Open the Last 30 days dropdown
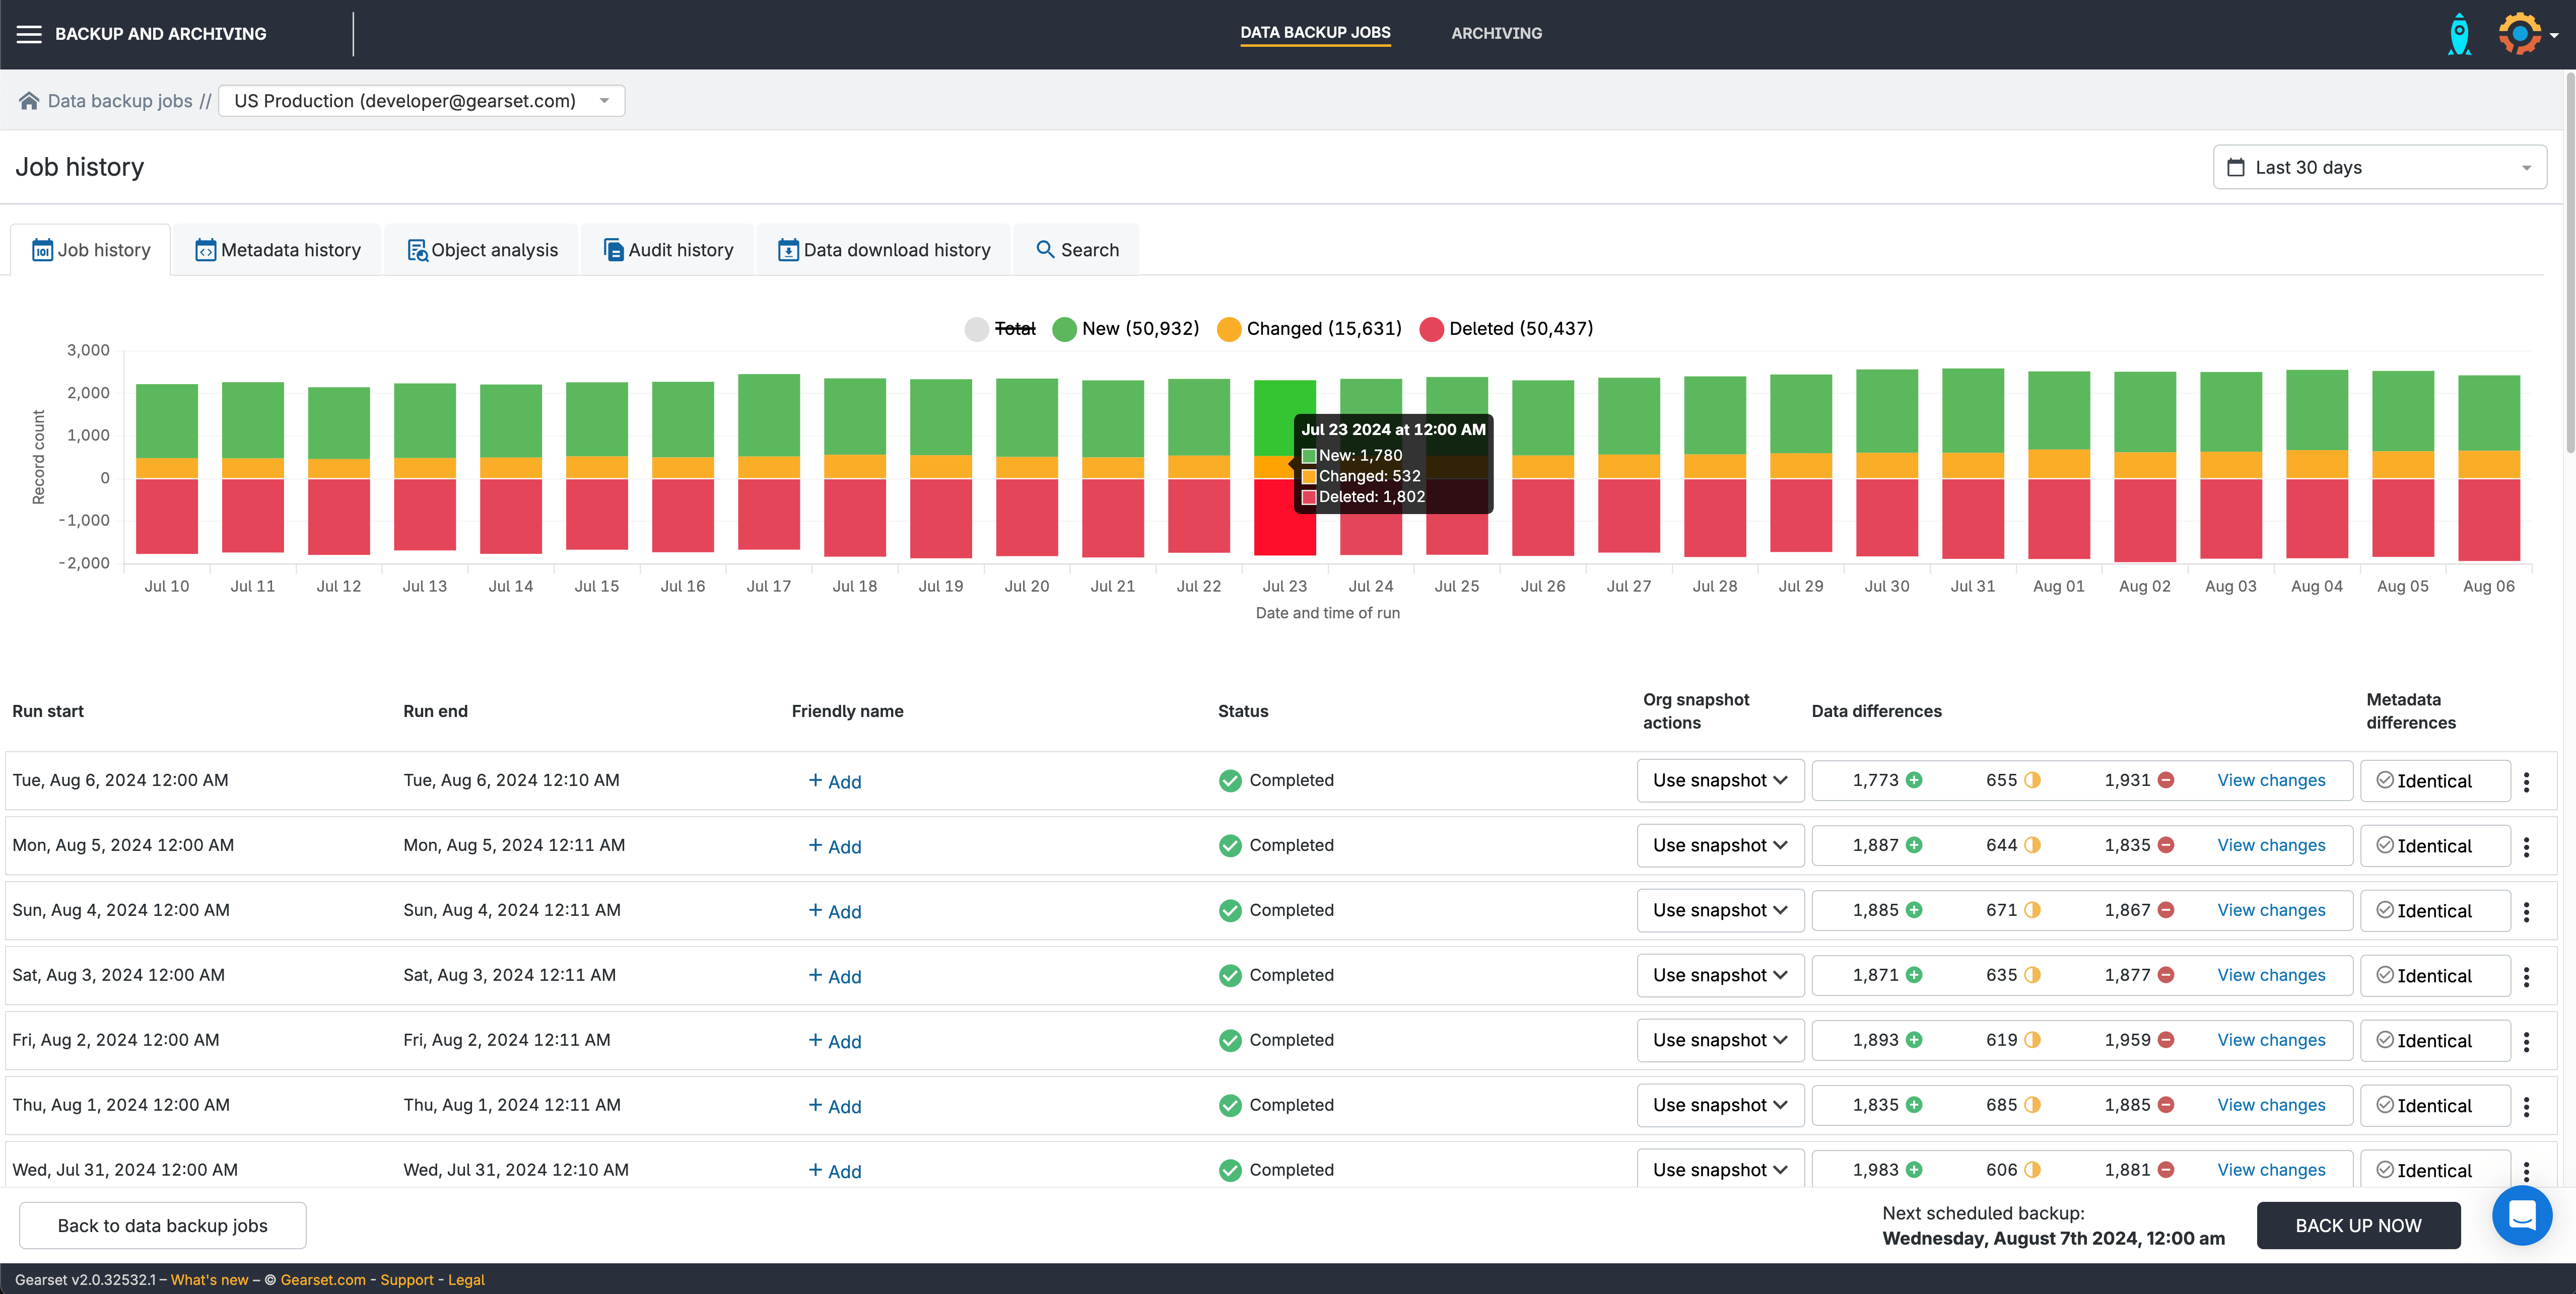2576x1294 pixels. 2380,168
